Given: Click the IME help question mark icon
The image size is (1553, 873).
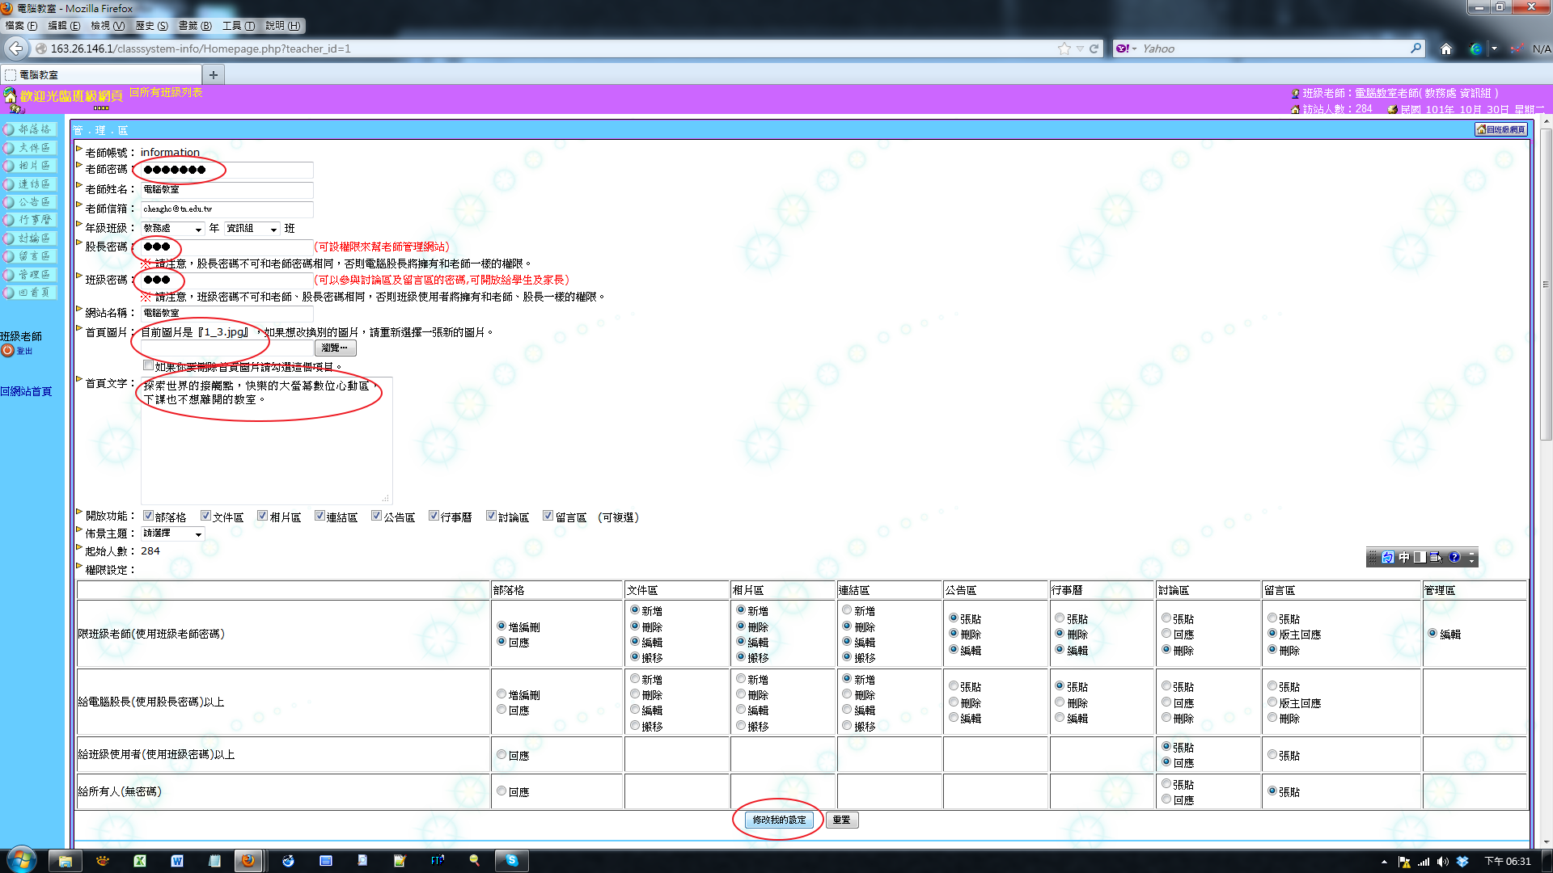Looking at the screenshot, I should (x=1454, y=557).
